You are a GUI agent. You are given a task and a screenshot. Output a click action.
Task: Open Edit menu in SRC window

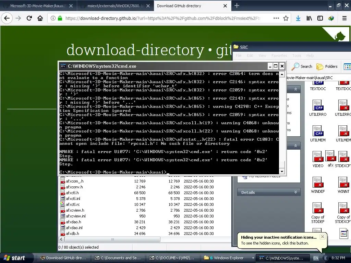tap(250, 55)
